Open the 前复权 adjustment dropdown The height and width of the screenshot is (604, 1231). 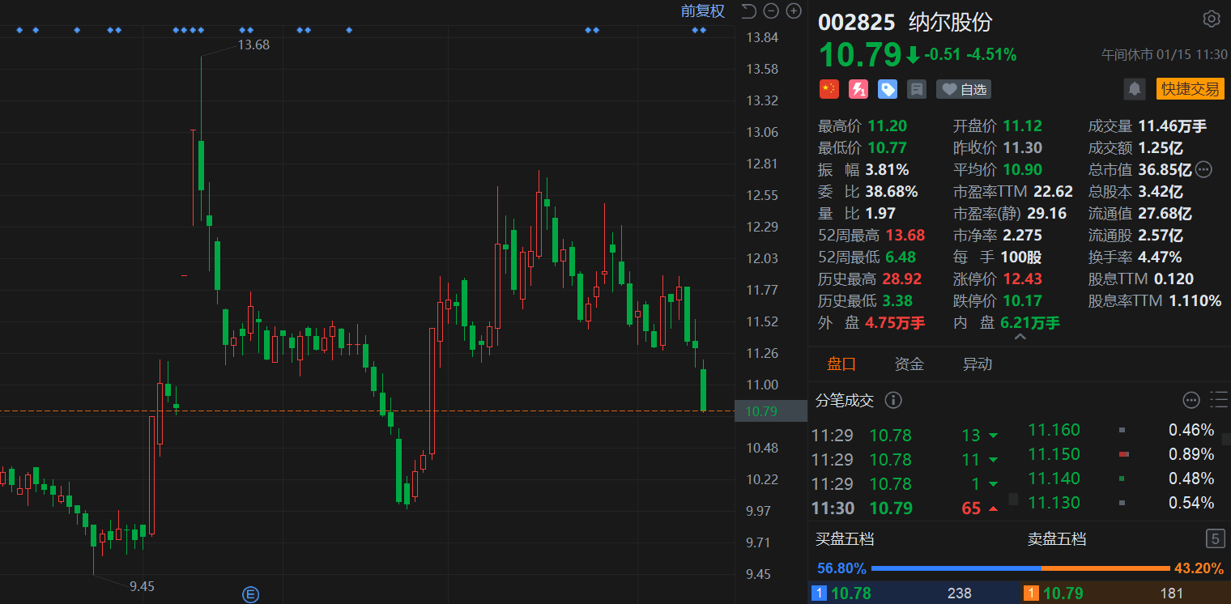(x=702, y=11)
